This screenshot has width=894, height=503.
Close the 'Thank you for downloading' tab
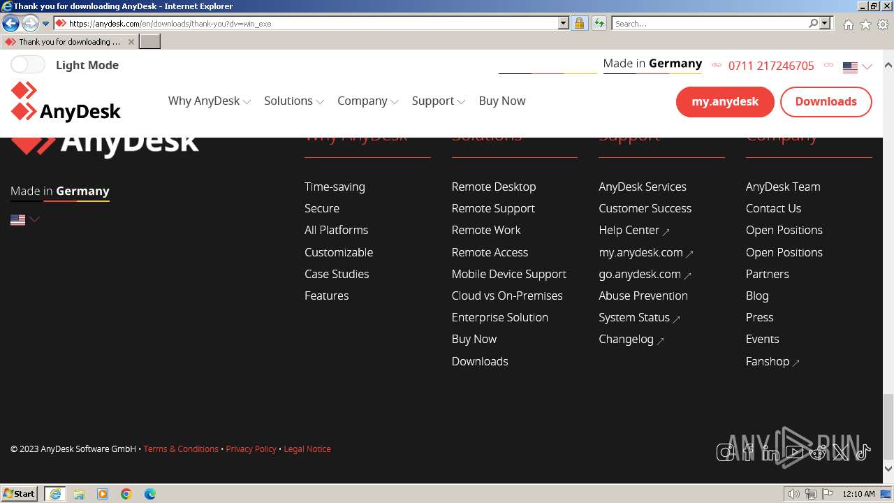(x=131, y=42)
